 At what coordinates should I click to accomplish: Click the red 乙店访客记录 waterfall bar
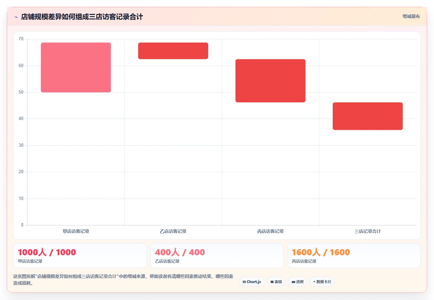[173, 51]
